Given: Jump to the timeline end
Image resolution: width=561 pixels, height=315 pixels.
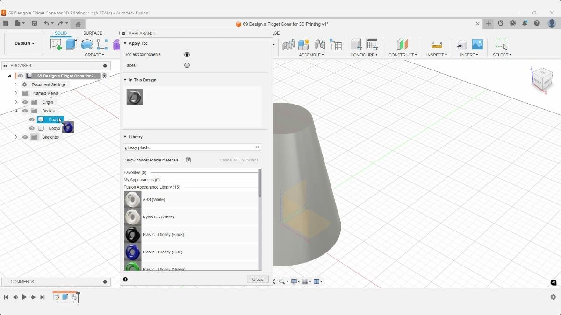Looking at the screenshot, I should point(43,297).
